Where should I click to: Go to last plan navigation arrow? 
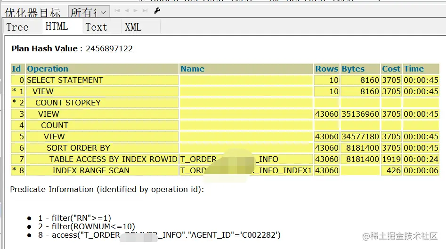click(x=145, y=10)
